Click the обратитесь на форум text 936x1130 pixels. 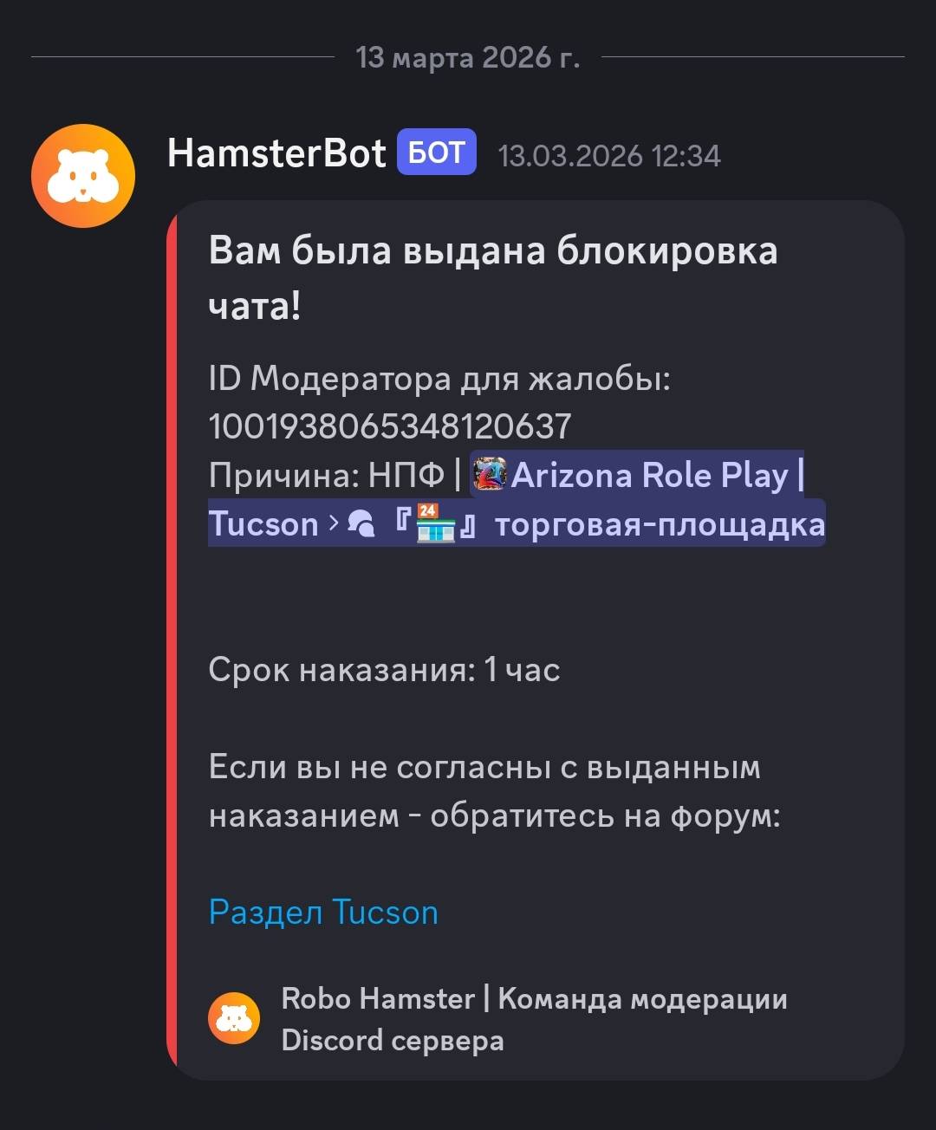[605, 815]
